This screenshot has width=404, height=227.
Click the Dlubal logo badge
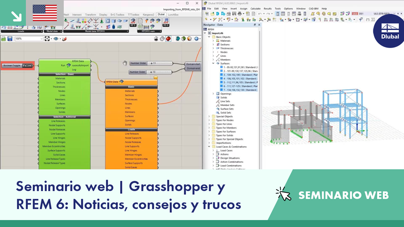pos(390,31)
